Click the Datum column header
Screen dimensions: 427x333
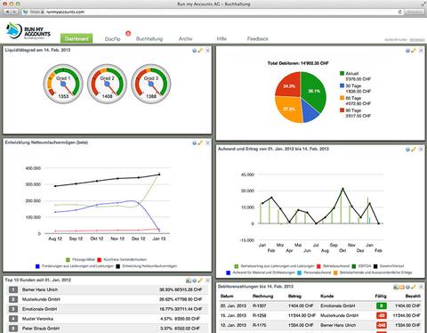tap(227, 296)
